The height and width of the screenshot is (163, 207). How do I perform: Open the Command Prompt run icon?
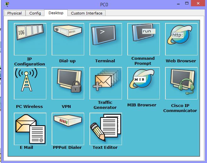[x=143, y=39]
